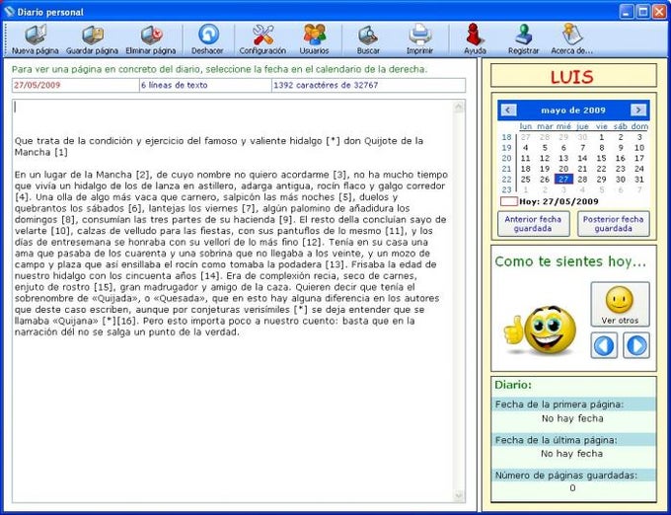The height and width of the screenshot is (515, 671).
Task: Delete the entry with Eliminar página
Action: point(151,39)
